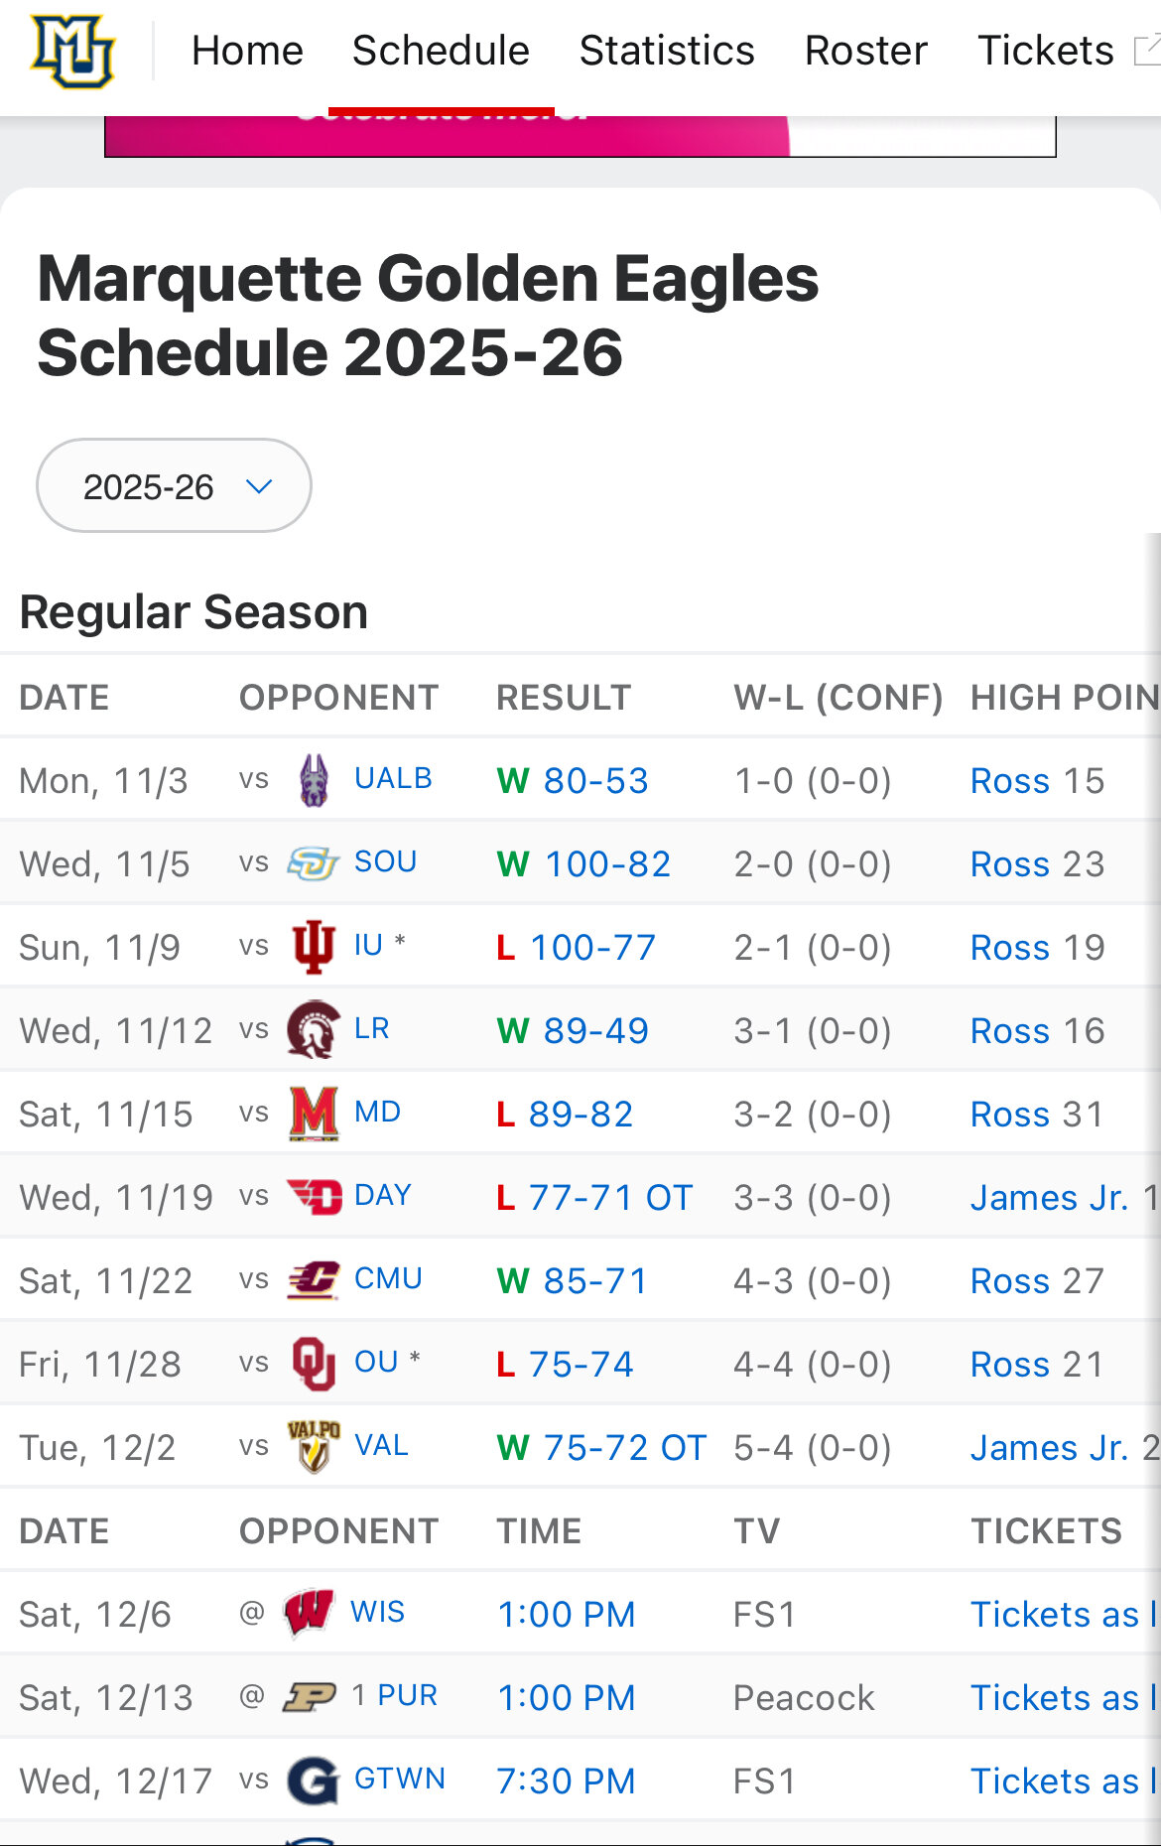The width and height of the screenshot is (1161, 1846).
Task: Open the Statistics tab
Action: point(667,52)
